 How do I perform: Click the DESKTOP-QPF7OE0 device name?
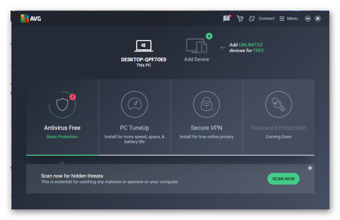point(144,59)
